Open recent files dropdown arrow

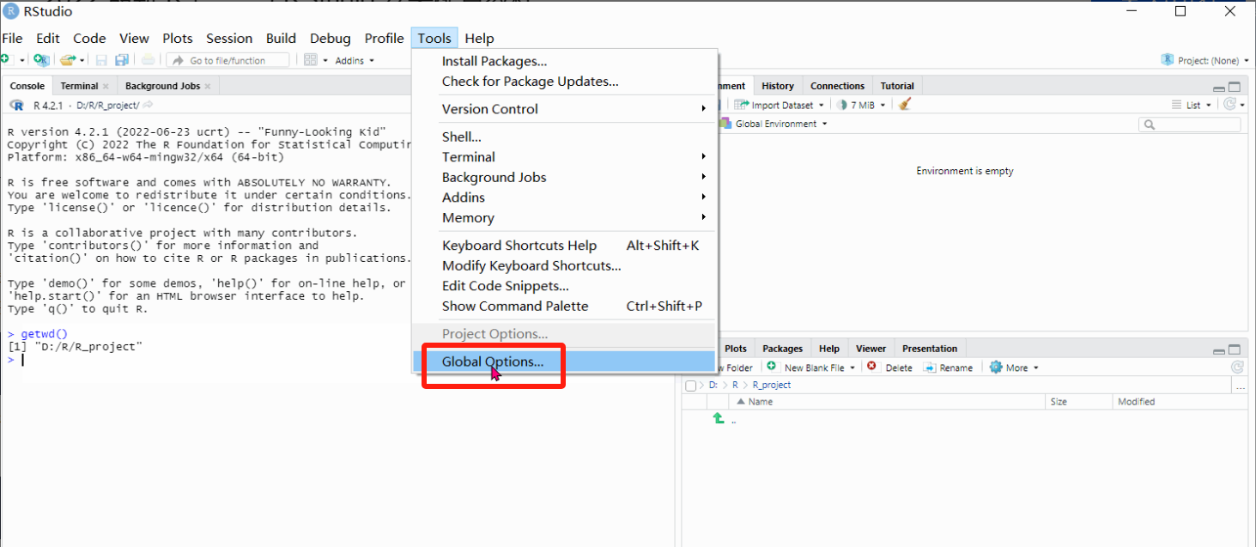point(82,60)
